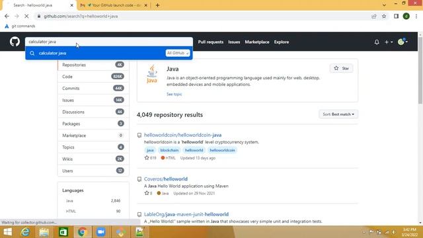Screen dimensions: 423x238
Task: Open LableOrg/java-maven-junit-helloworld repository
Action: (186, 214)
